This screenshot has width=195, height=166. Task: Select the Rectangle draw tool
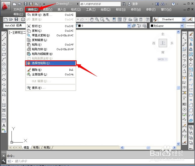pyautogui.click(x=4, y=54)
